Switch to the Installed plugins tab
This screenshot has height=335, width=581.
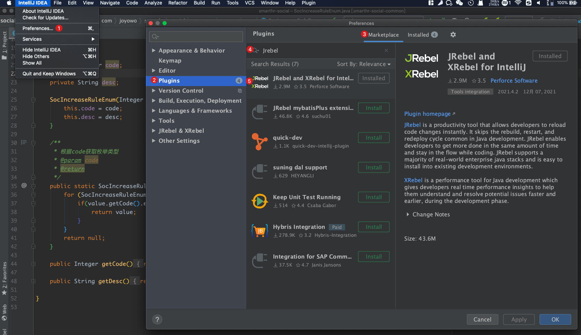[x=422, y=35]
